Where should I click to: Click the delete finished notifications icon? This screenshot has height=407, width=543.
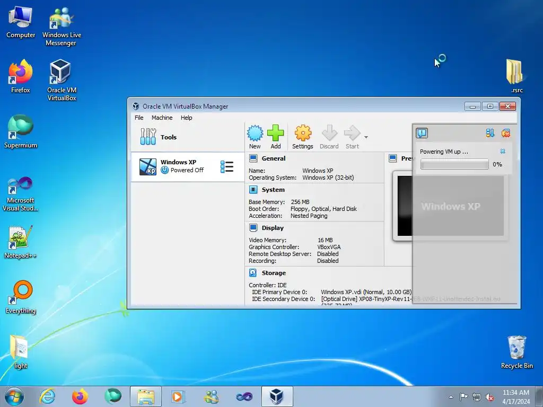coord(505,133)
